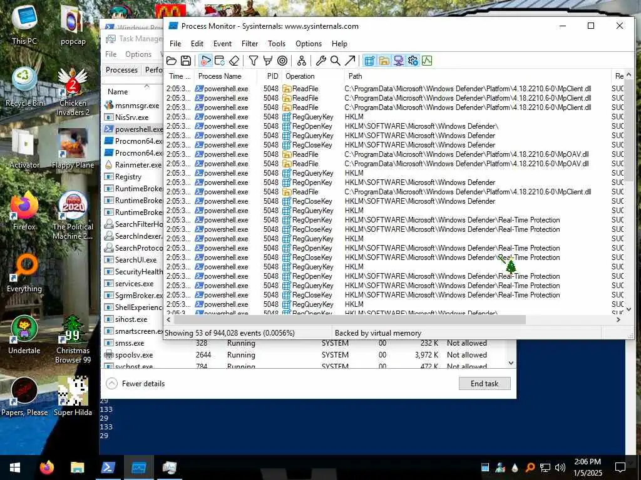
Task: Click the Time column header
Action: pyautogui.click(x=179, y=76)
